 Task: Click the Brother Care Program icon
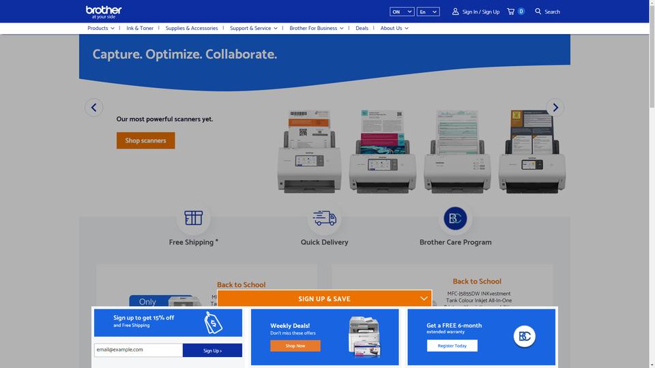pyautogui.click(x=455, y=218)
